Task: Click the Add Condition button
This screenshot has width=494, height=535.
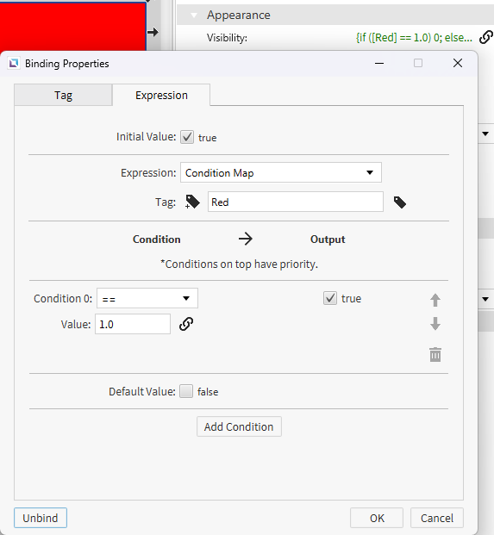Action: 239,426
